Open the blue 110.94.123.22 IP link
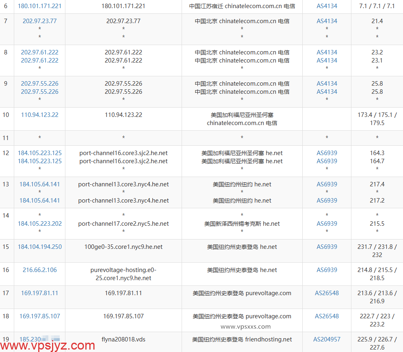 (x=39, y=114)
